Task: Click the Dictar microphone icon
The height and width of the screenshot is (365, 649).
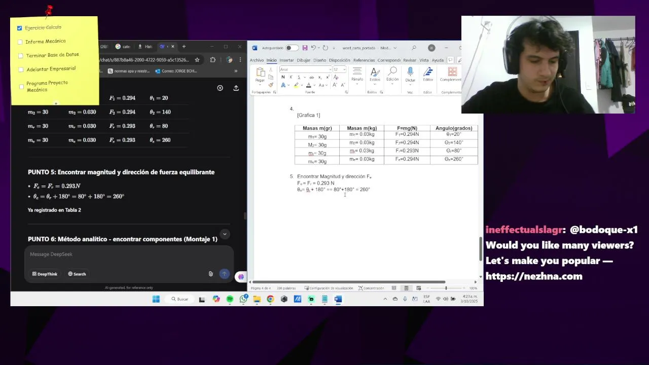Action: [410, 71]
